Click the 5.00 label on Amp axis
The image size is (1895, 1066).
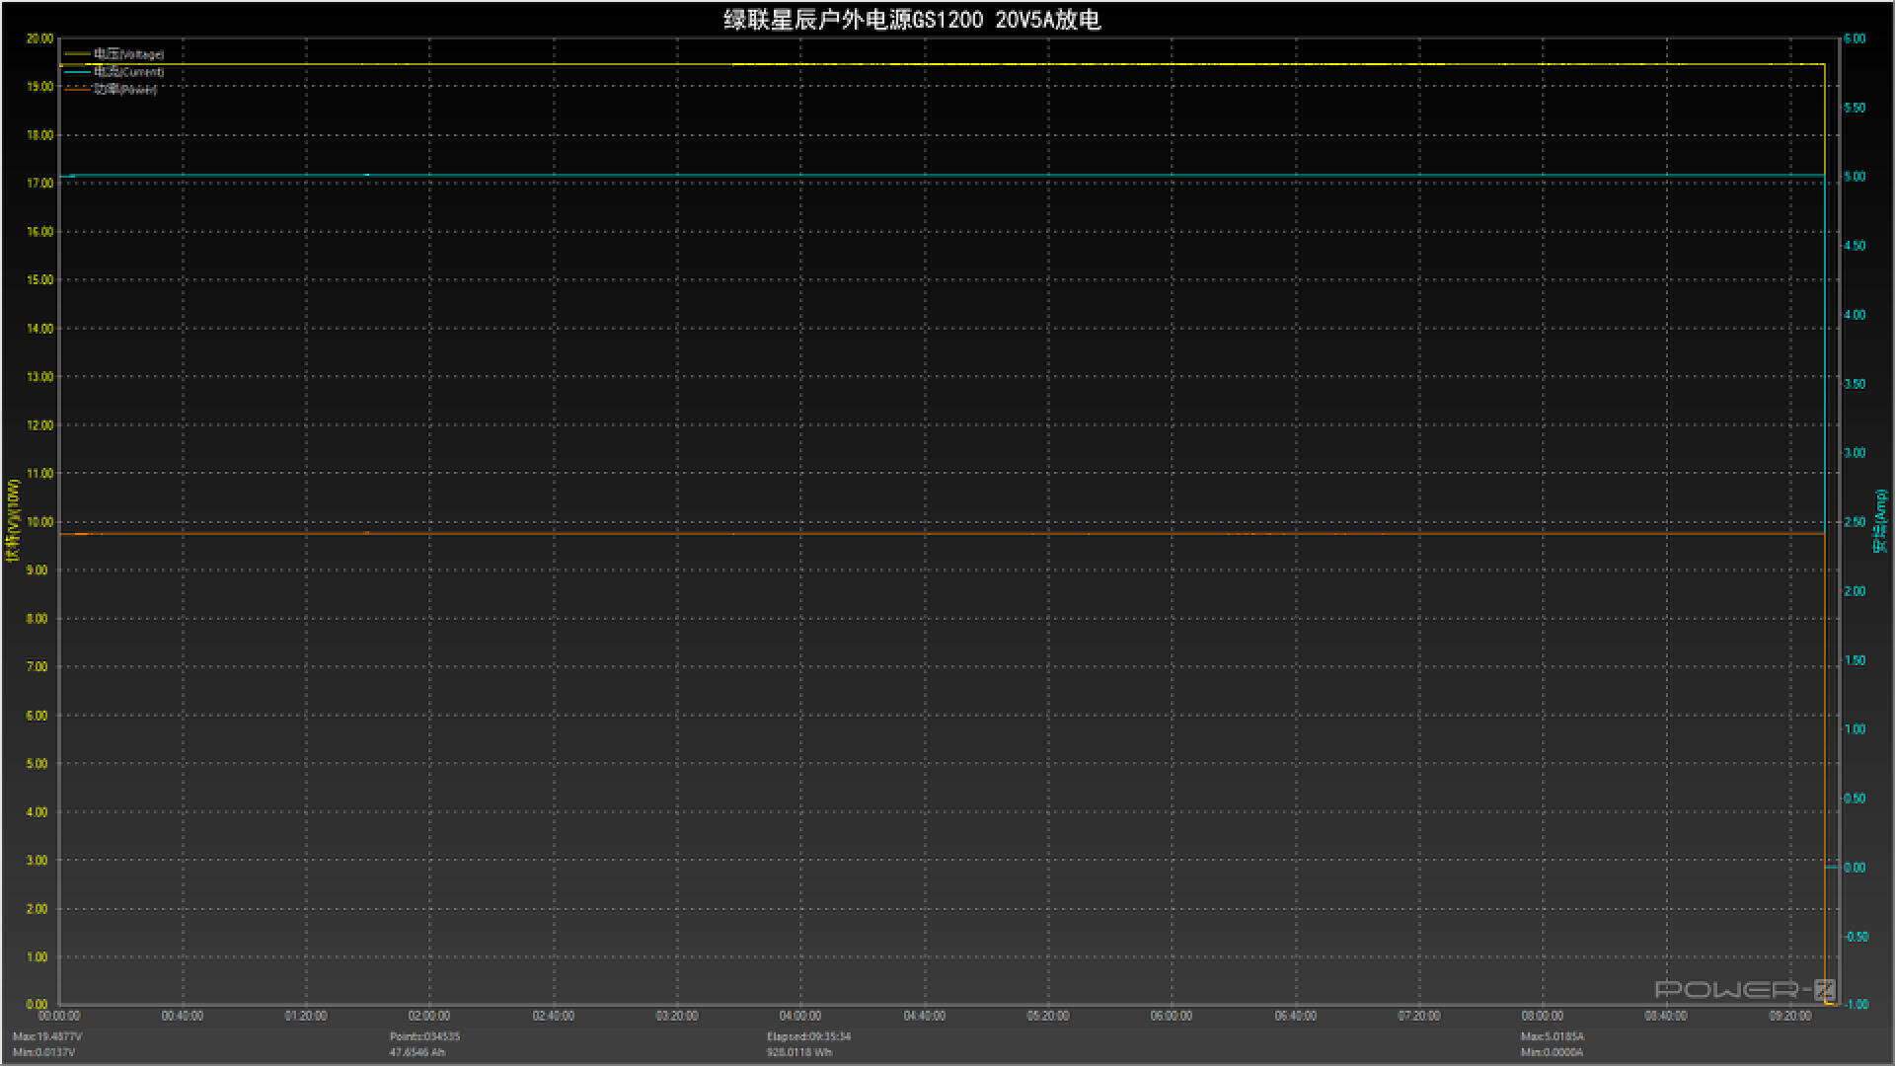point(1855,177)
